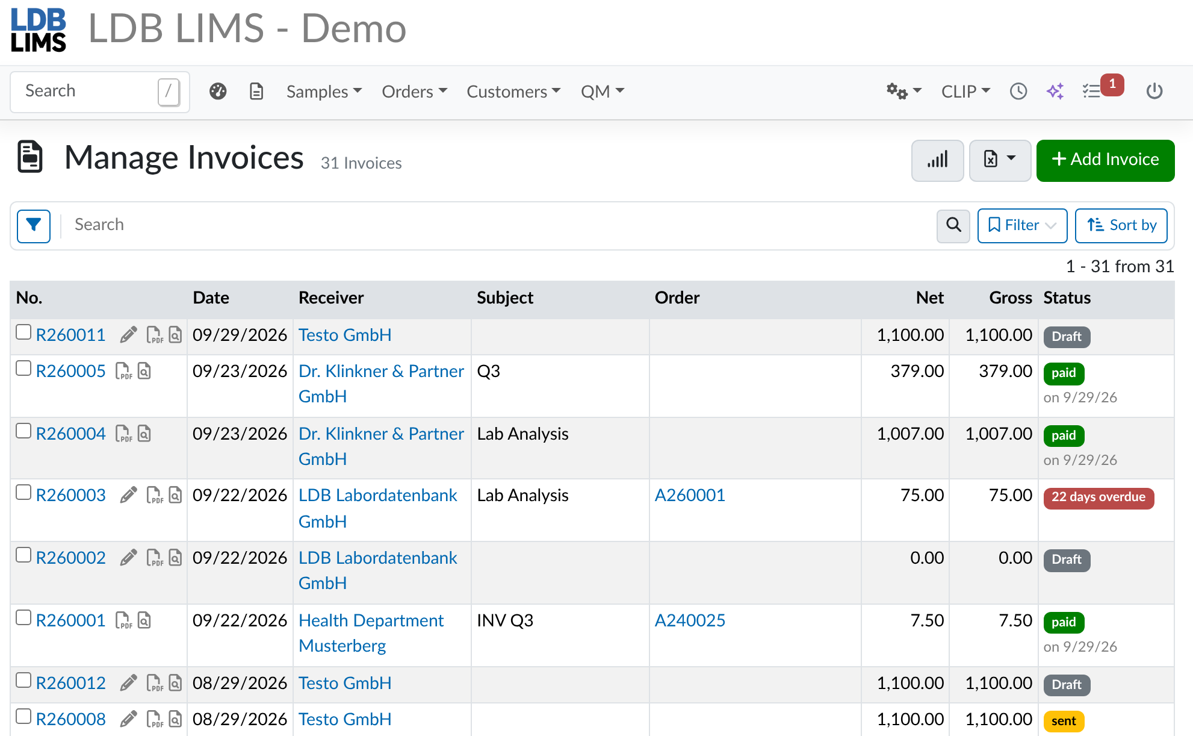
Task: Download PDF of invoice R260001
Action: pos(123,620)
